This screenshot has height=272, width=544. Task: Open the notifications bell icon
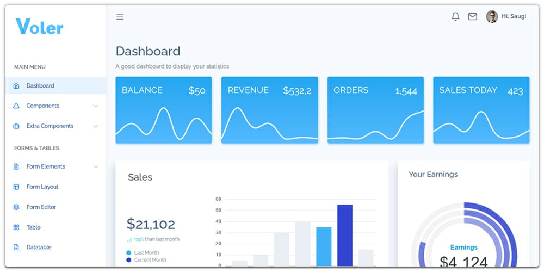455,17
